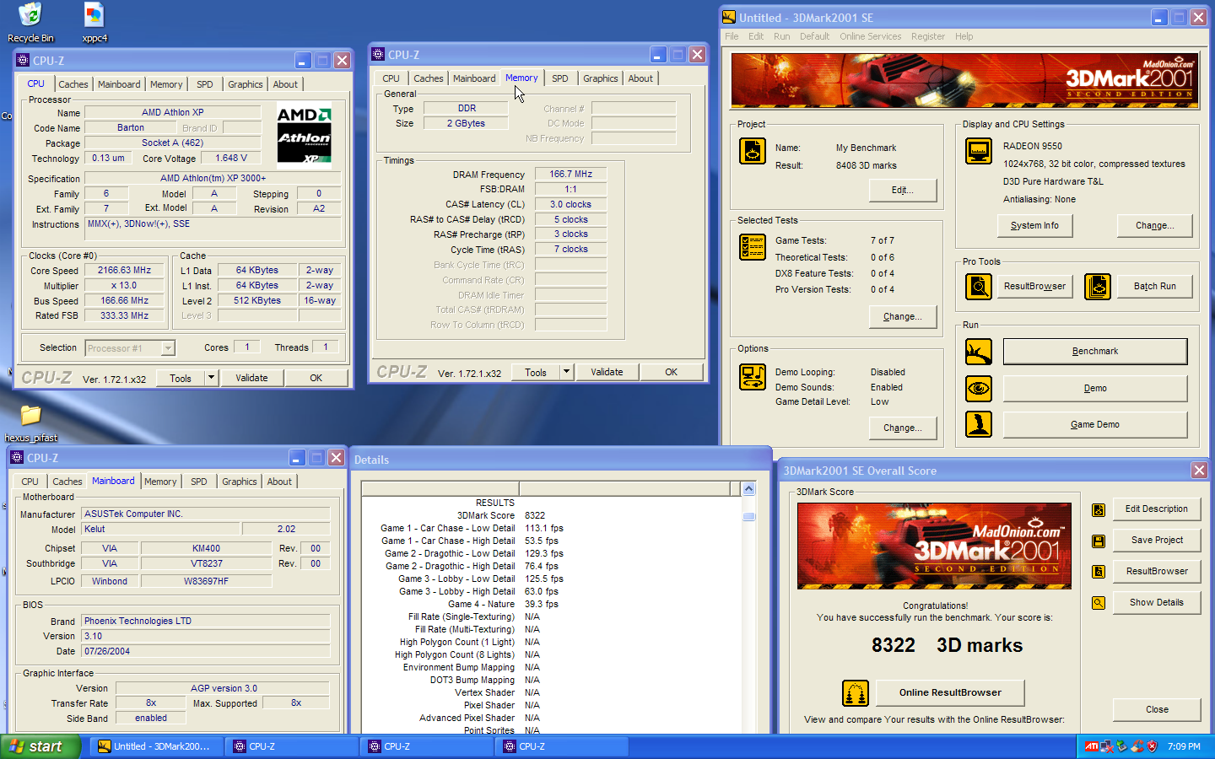Click the BIOS Date field 07/26/2004
Screen dimensions: 1215x759
pos(205,652)
